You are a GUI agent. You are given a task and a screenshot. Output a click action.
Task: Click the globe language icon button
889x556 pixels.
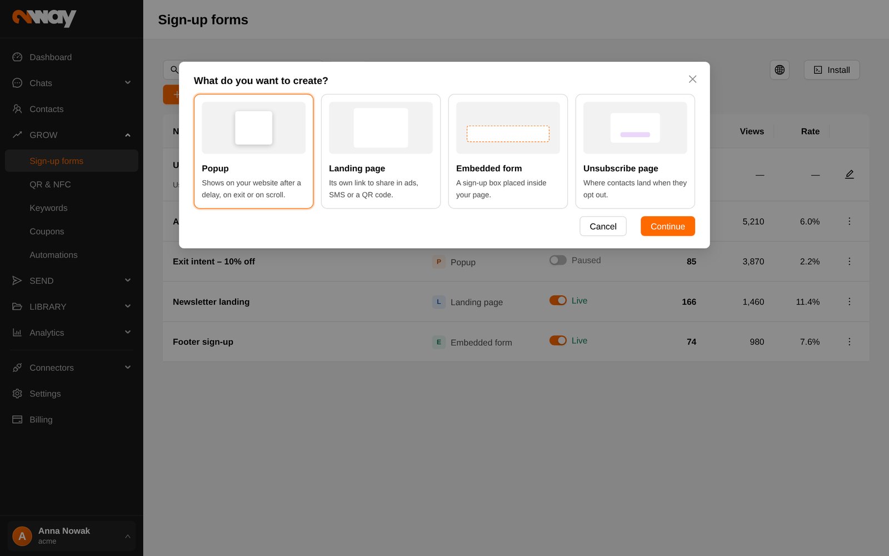[780, 70]
